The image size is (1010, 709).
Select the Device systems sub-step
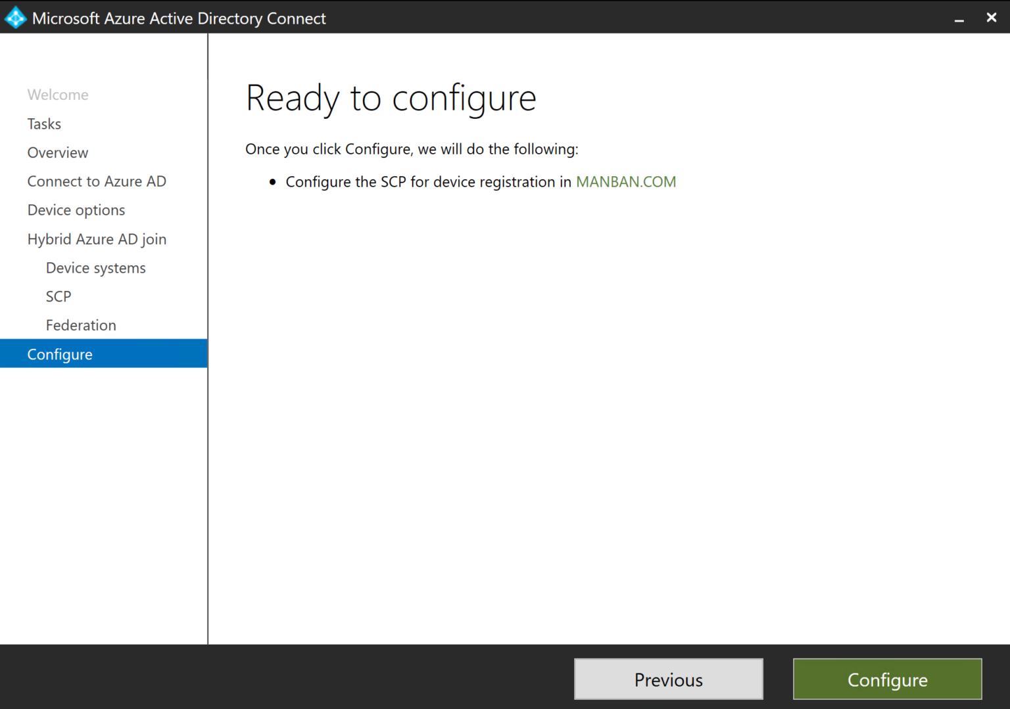[95, 267]
